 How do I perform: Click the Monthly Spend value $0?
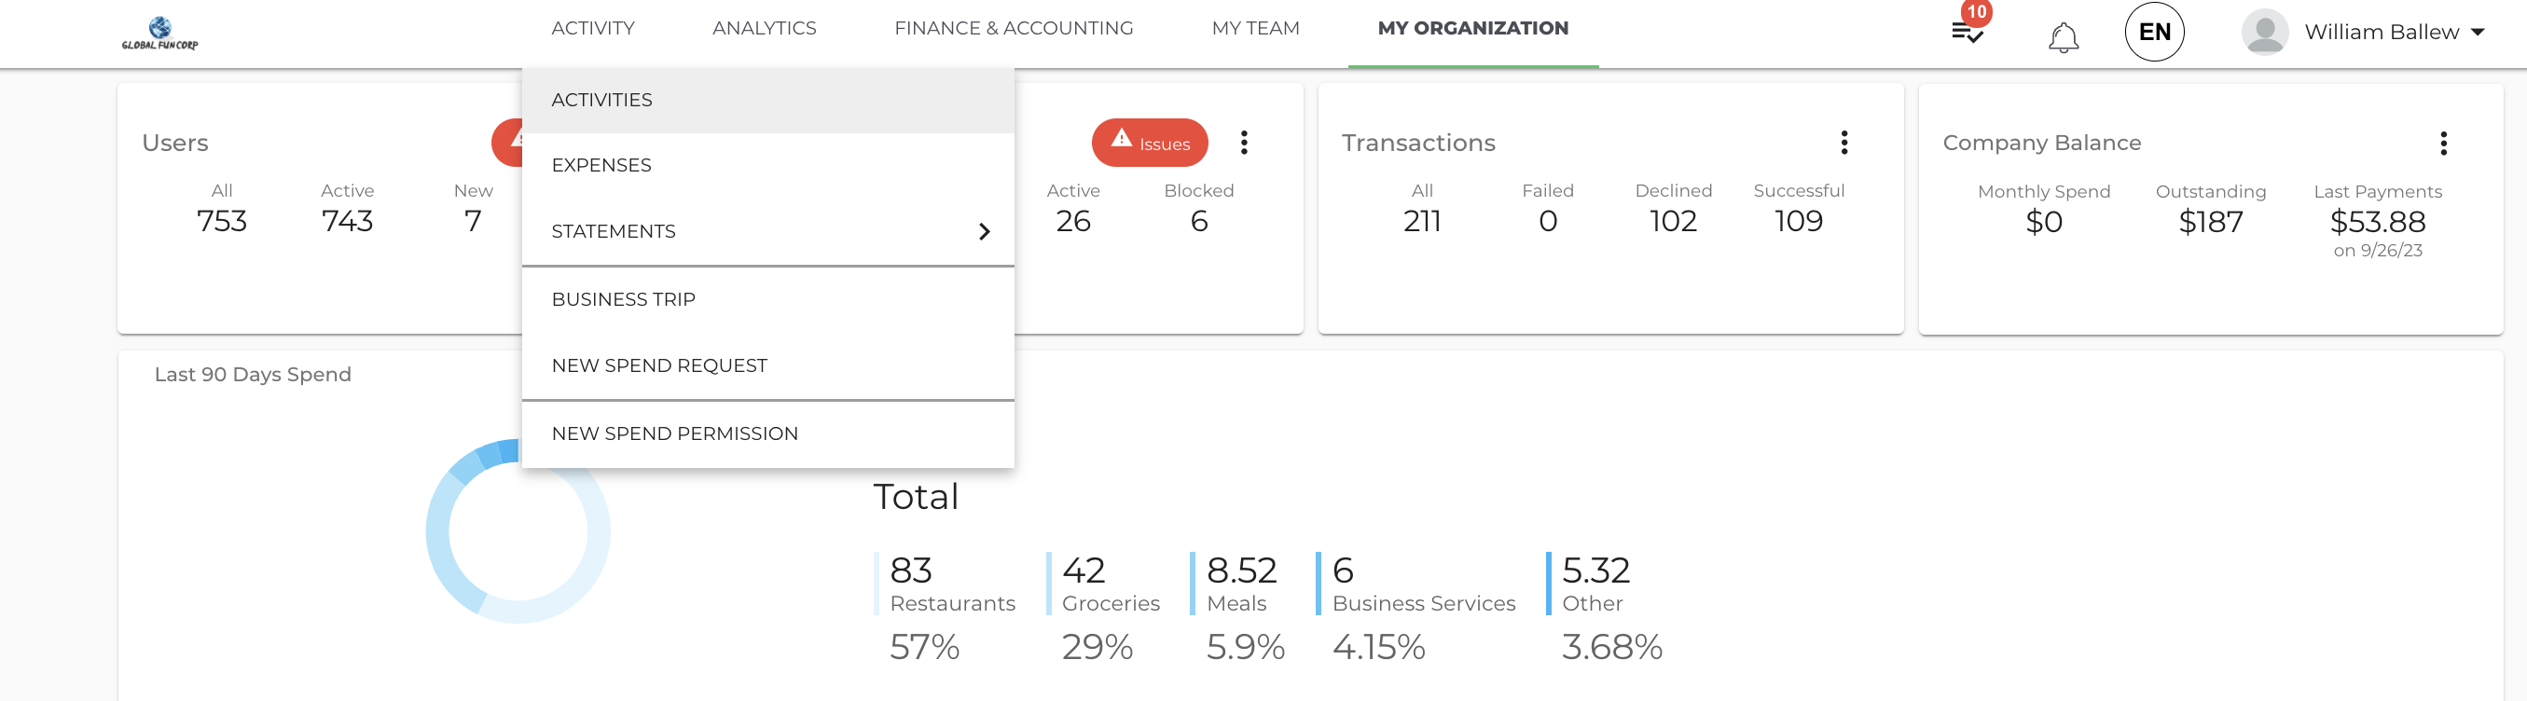pyautogui.click(x=2043, y=223)
